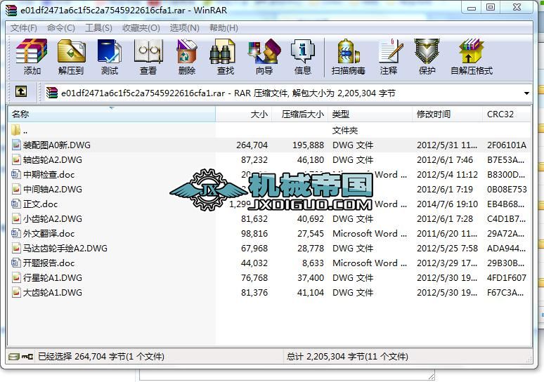Click the icon of 外文翻译.doc
This screenshot has height=382, width=544.
(16, 233)
